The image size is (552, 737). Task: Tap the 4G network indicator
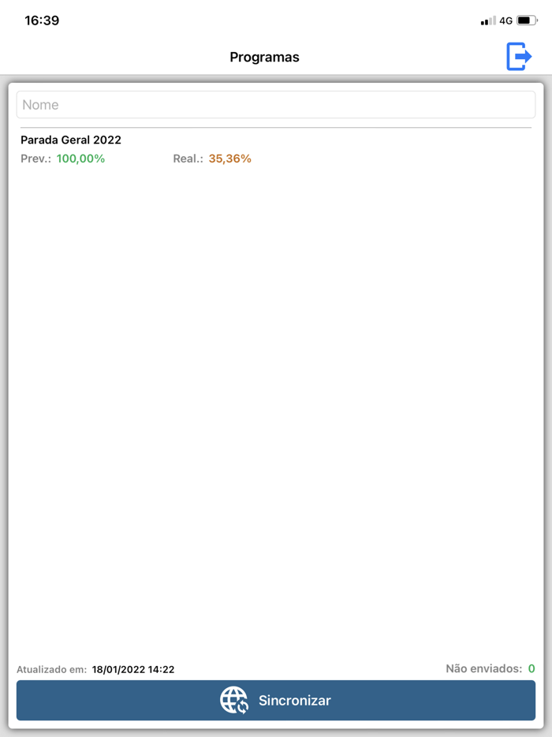505,21
